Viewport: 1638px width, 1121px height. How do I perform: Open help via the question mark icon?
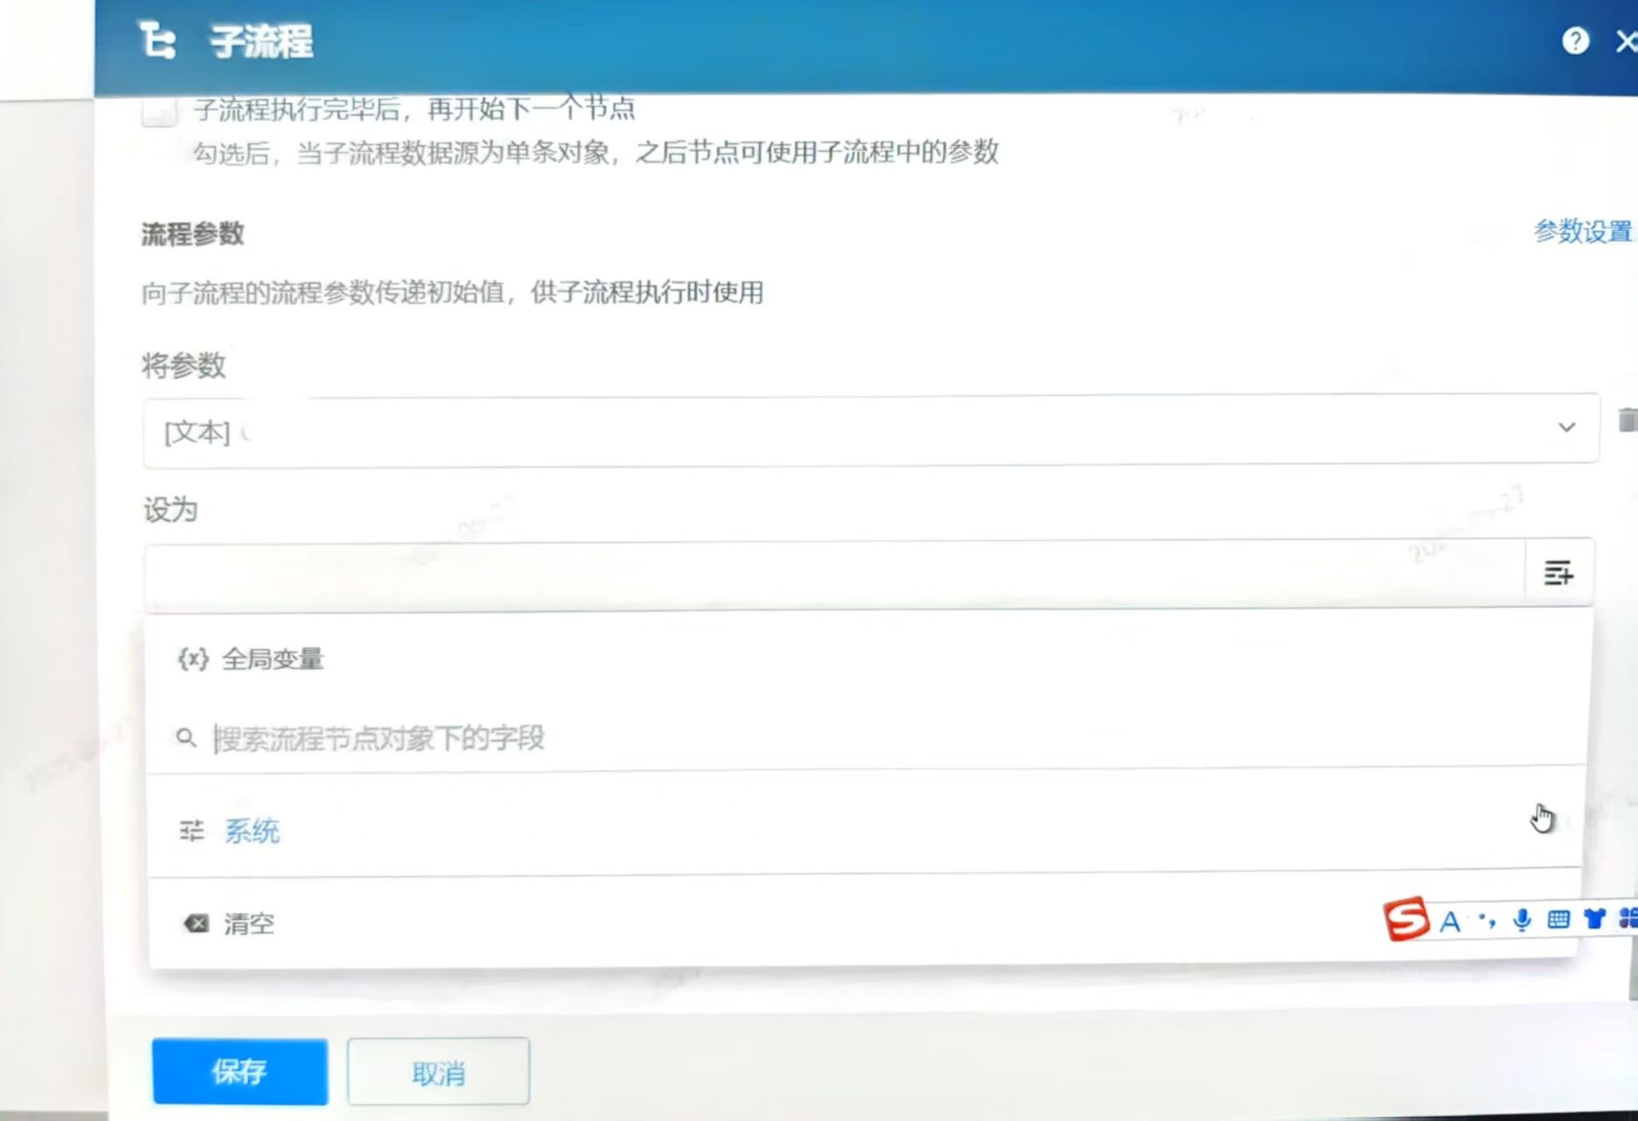[x=1576, y=40]
